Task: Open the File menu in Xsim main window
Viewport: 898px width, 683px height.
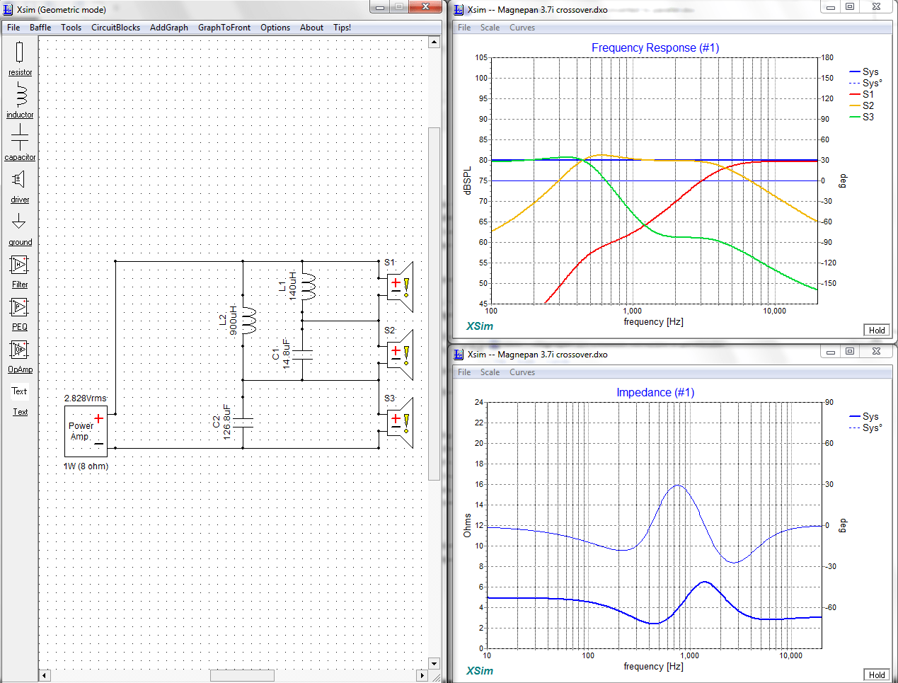Action: tap(13, 28)
